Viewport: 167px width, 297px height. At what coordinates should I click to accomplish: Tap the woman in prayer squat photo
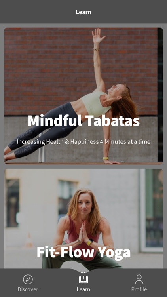[83, 219]
